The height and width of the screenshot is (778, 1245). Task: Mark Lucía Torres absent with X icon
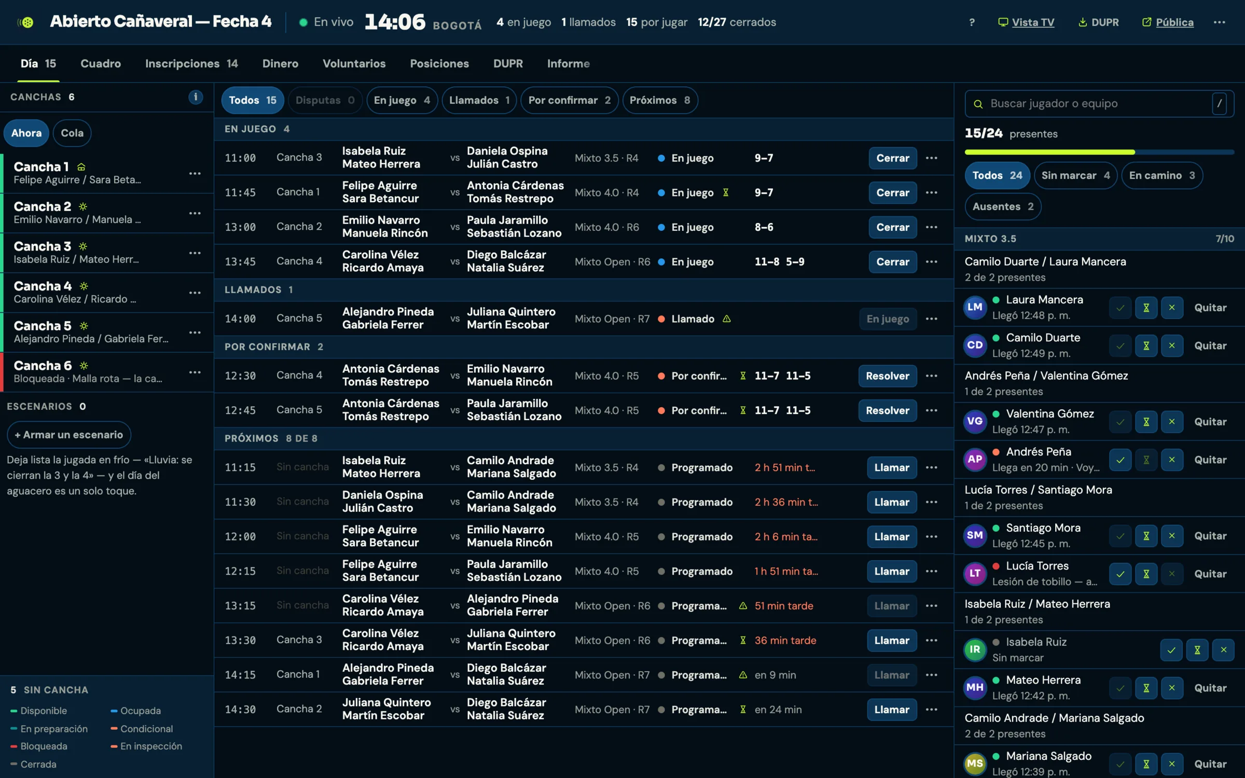[1172, 574]
